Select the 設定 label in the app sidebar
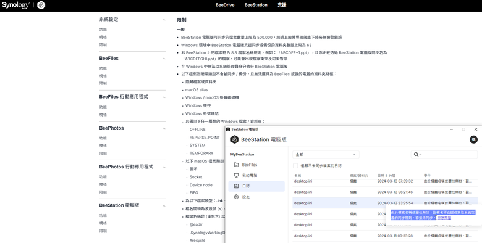 [246, 197]
